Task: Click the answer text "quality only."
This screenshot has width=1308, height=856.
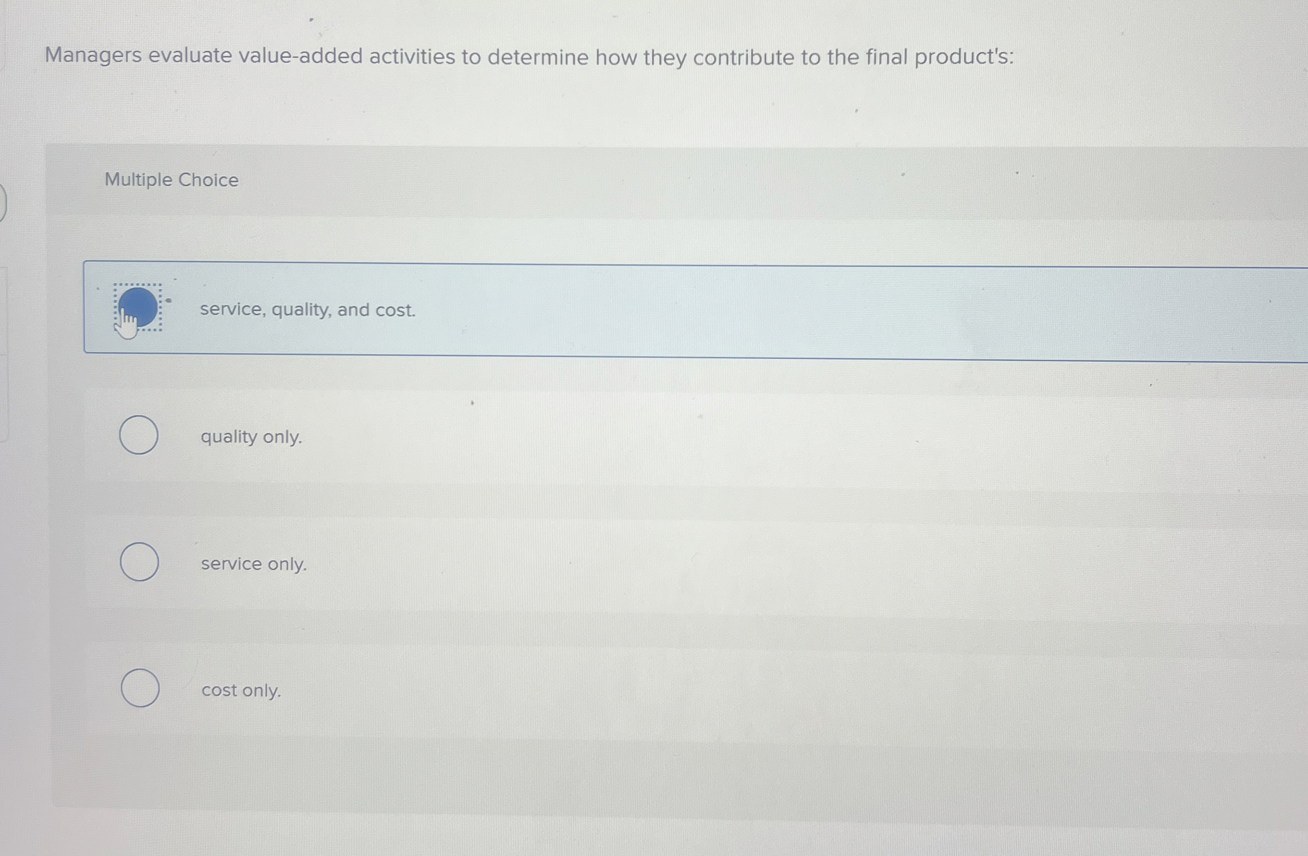Action: pyautogui.click(x=251, y=437)
